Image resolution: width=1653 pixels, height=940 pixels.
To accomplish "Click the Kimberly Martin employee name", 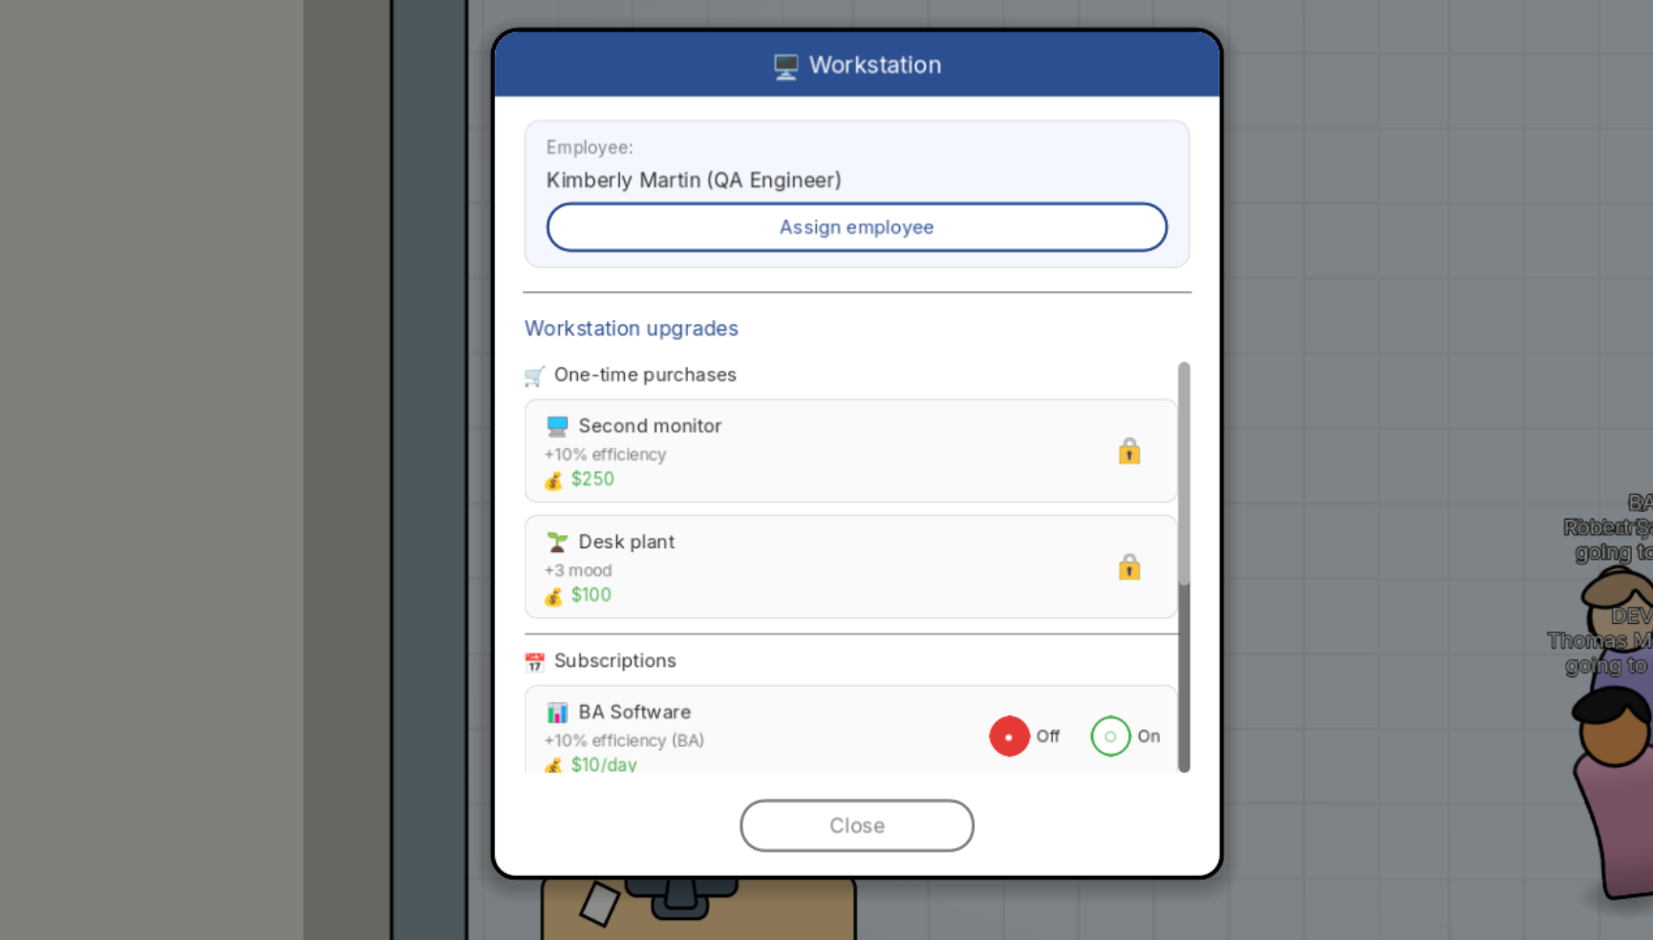I will click(x=694, y=181).
